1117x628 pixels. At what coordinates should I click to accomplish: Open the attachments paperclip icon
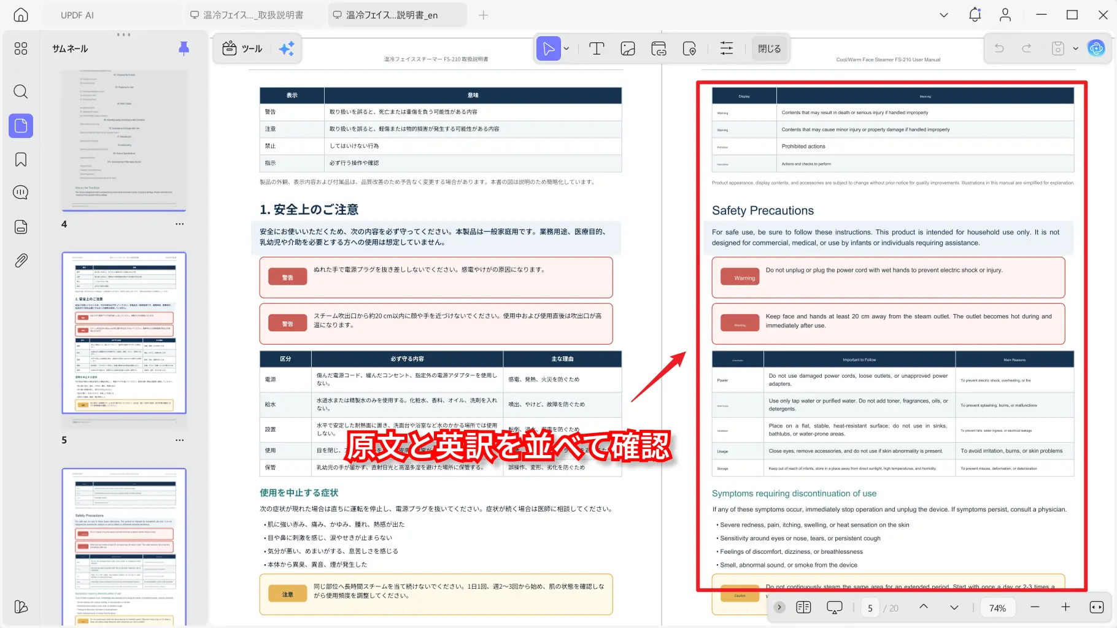pyautogui.click(x=21, y=260)
